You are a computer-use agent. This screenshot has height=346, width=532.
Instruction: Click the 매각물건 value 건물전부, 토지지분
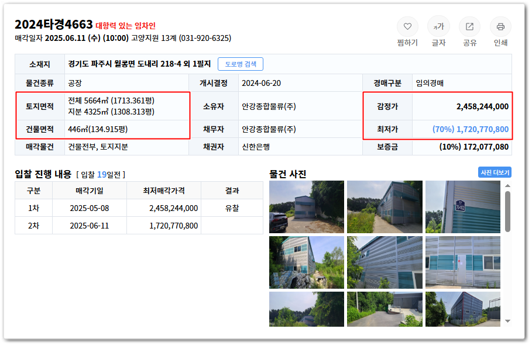click(98, 147)
